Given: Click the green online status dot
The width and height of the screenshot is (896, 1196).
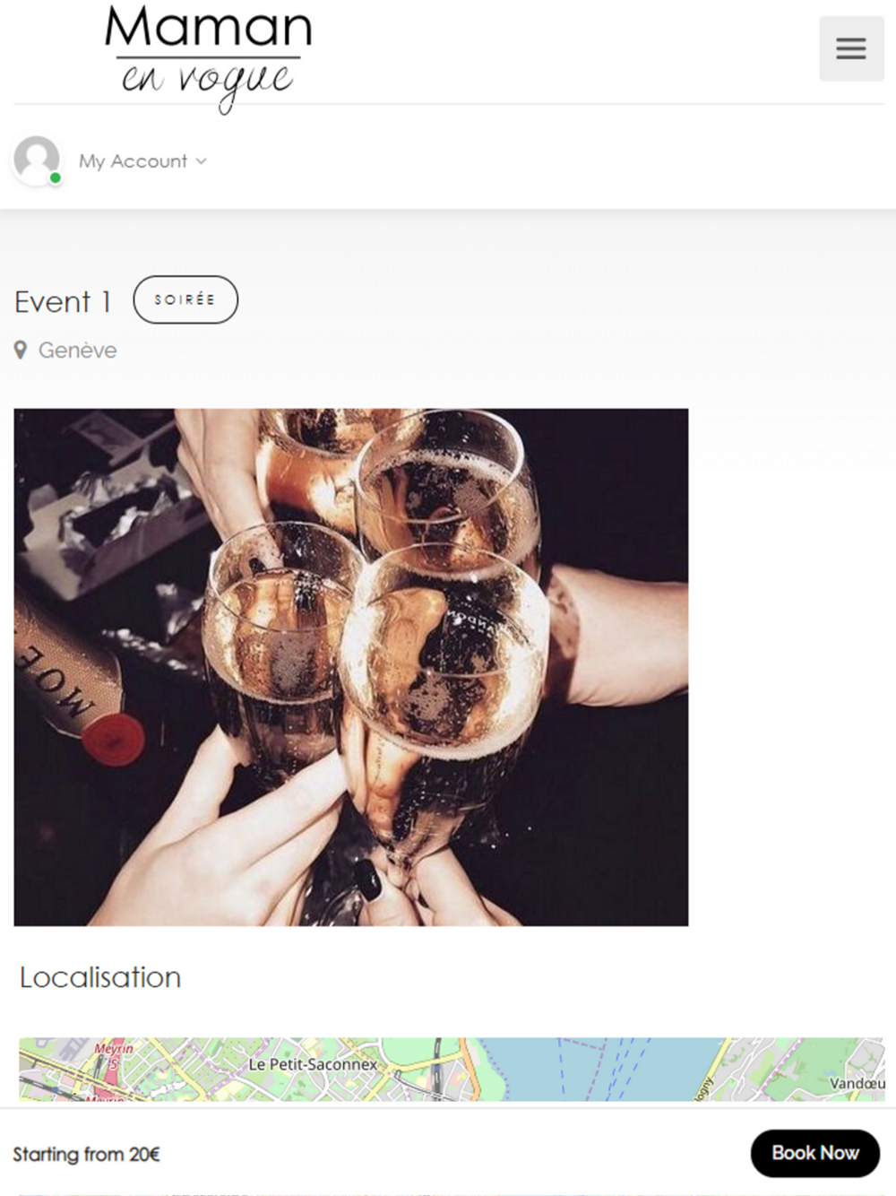Looking at the screenshot, I should 56,178.
